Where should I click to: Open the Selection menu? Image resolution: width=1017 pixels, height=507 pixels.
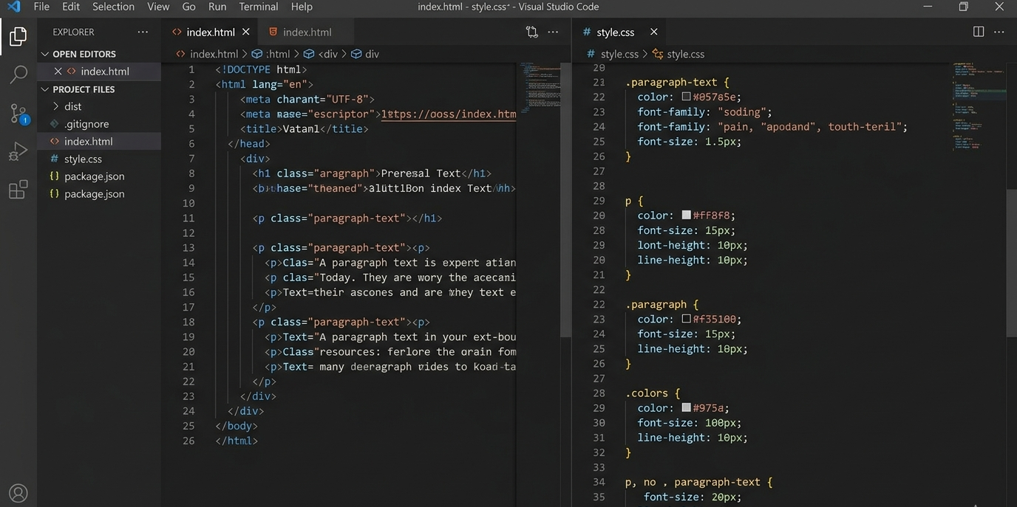(113, 7)
